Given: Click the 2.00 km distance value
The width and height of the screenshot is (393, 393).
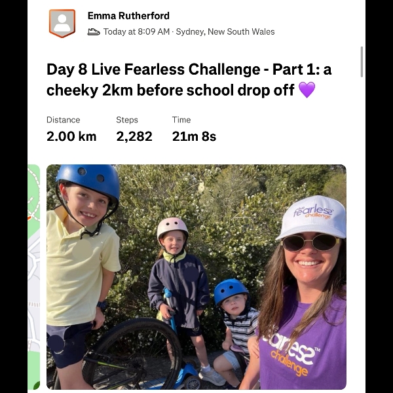Looking at the screenshot, I should coord(71,137).
